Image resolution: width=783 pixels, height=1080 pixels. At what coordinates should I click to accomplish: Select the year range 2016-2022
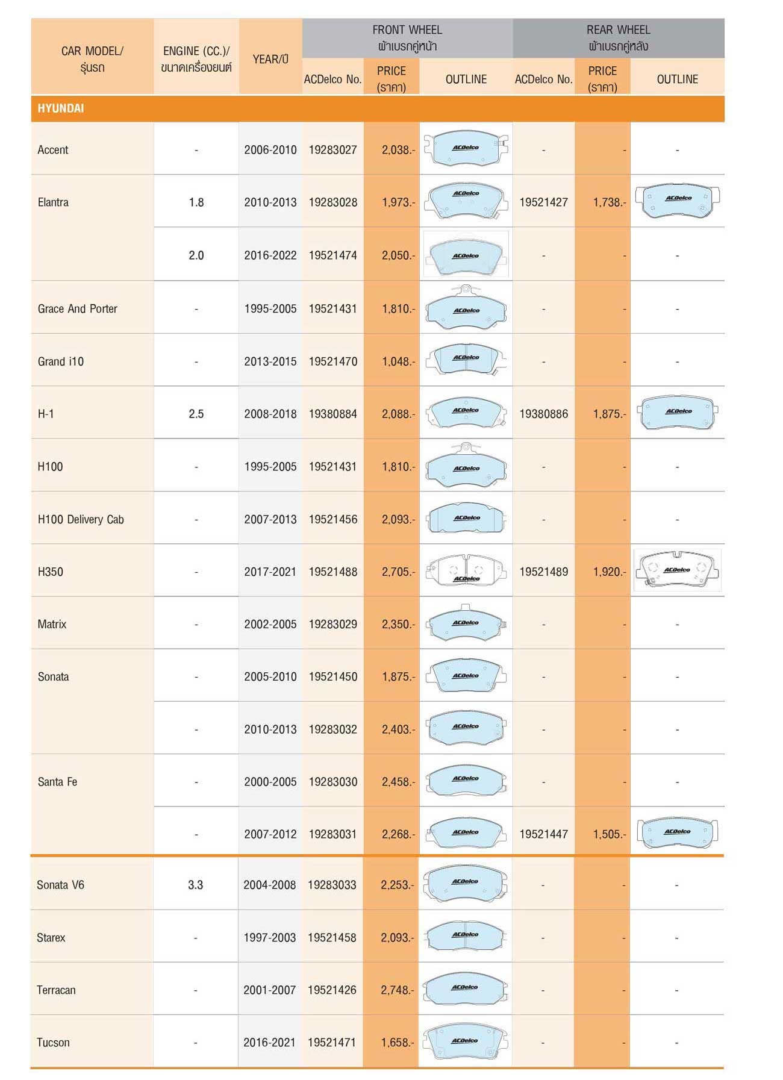[270, 255]
